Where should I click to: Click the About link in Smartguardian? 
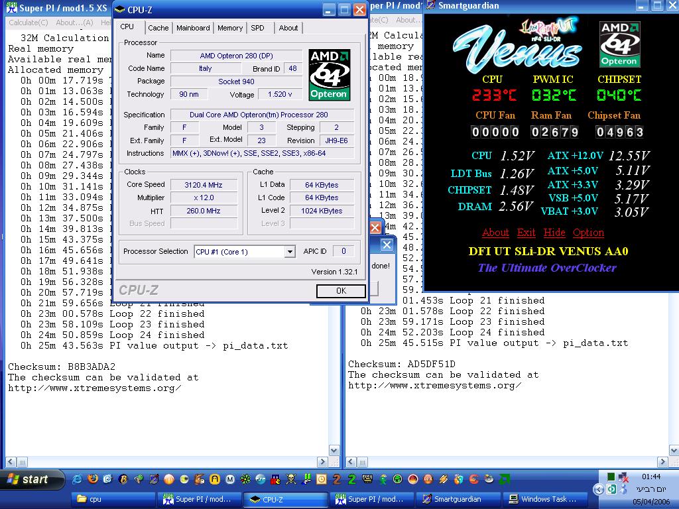tap(495, 233)
